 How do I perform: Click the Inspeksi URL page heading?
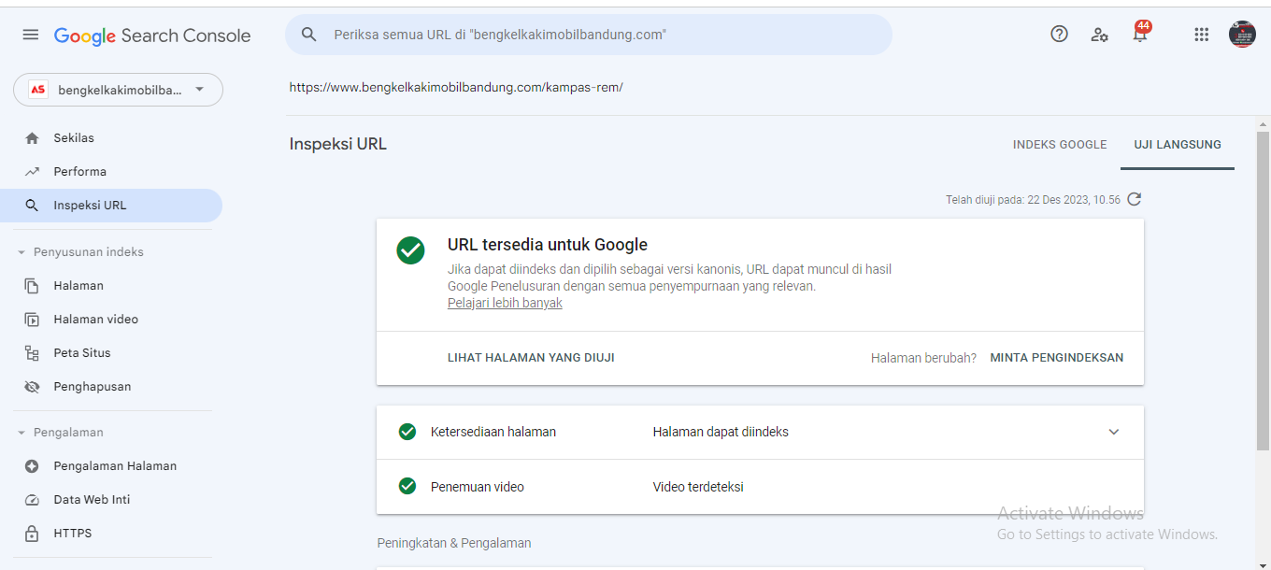338,145
